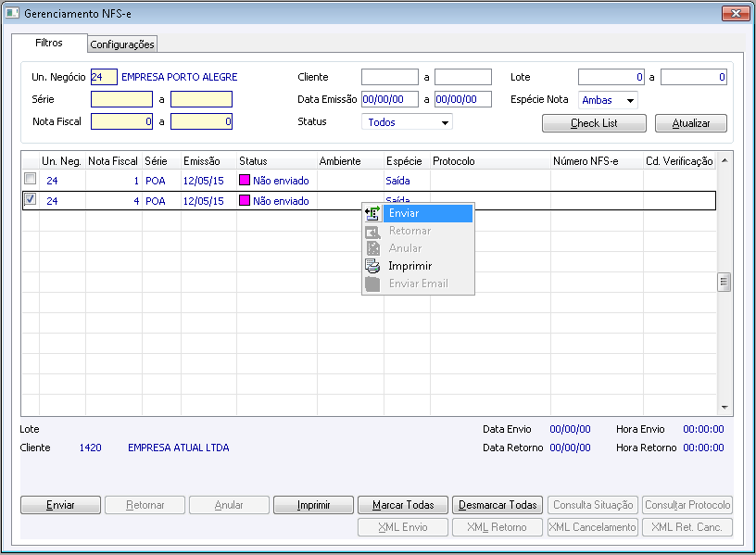The width and height of the screenshot is (756, 555).
Task: Choose Enviar Email from the context menu
Action: coord(418,284)
